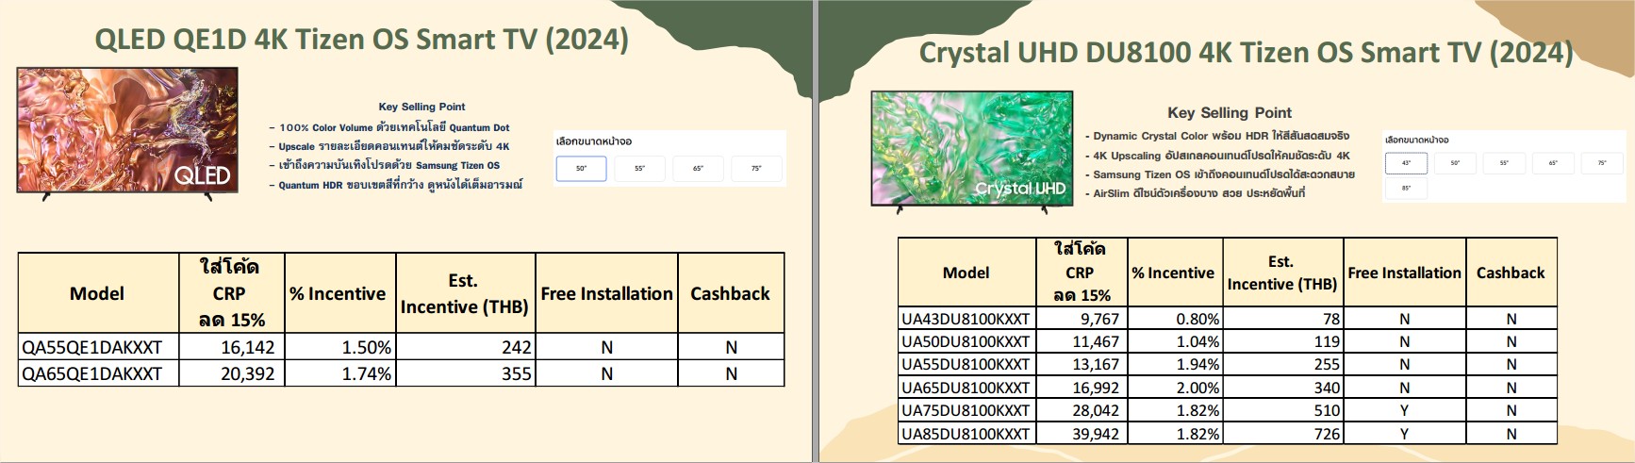Click Free Installation header in QLED table
The height and width of the screenshot is (463, 1635).
pyautogui.click(x=606, y=293)
